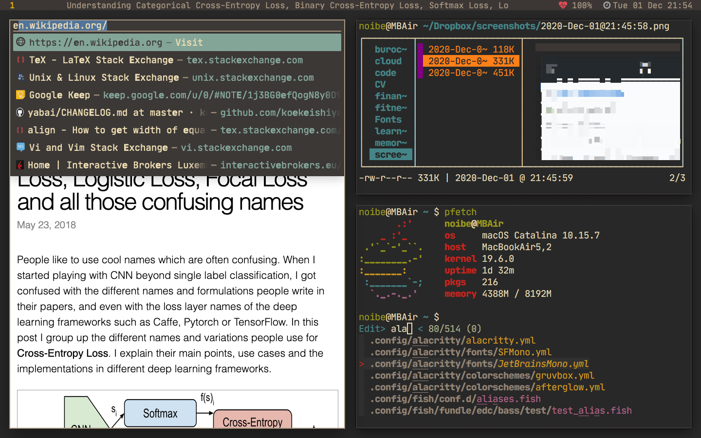Screen dimensions: 701x438
Task: Open the fitne~ directory in file manager
Action: [x=391, y=108]
